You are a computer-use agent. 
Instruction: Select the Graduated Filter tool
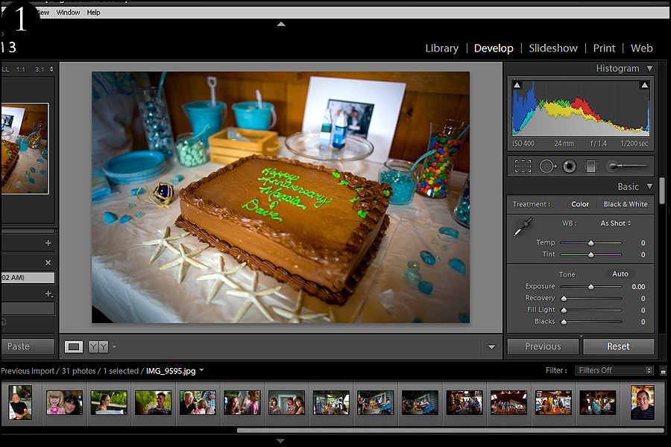(x=590, y=166)
